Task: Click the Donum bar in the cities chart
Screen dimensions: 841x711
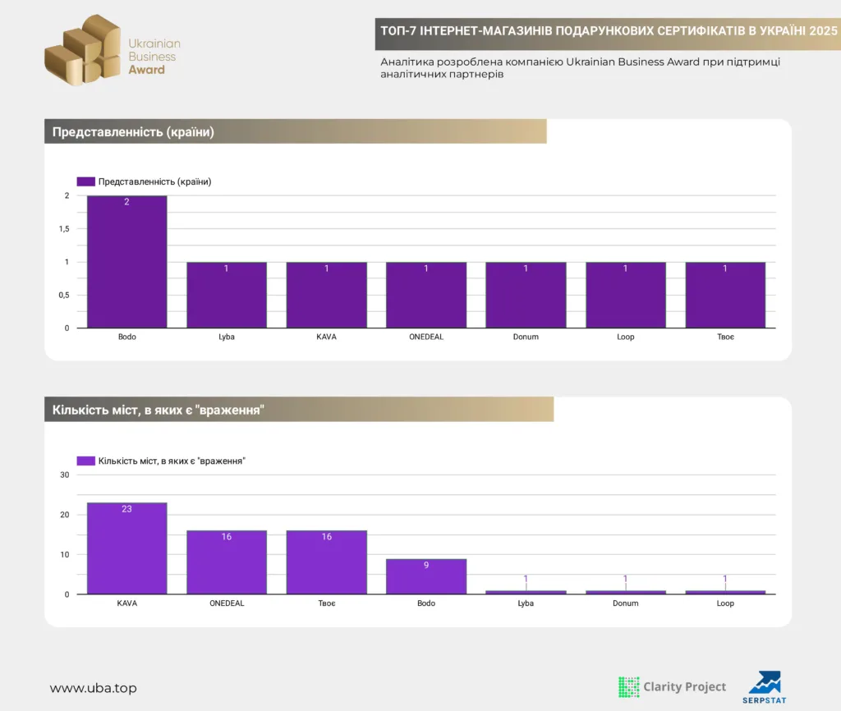Action: click(x=625, y=592)
